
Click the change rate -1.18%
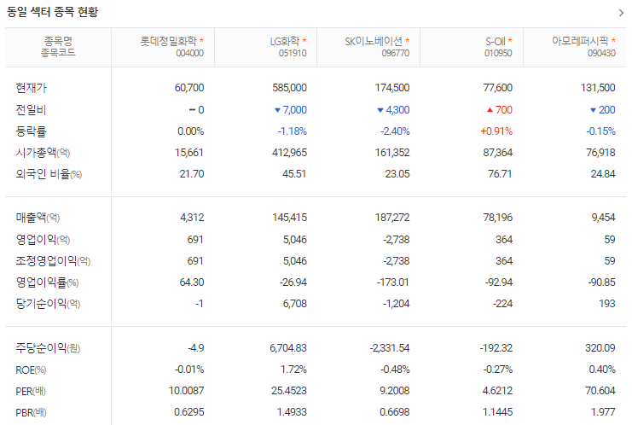(x=293, y=131)
